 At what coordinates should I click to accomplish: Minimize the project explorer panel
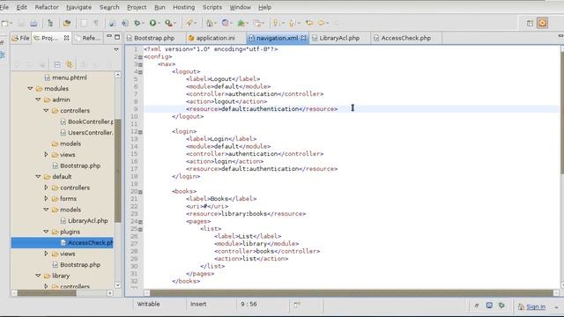point(109,37)
